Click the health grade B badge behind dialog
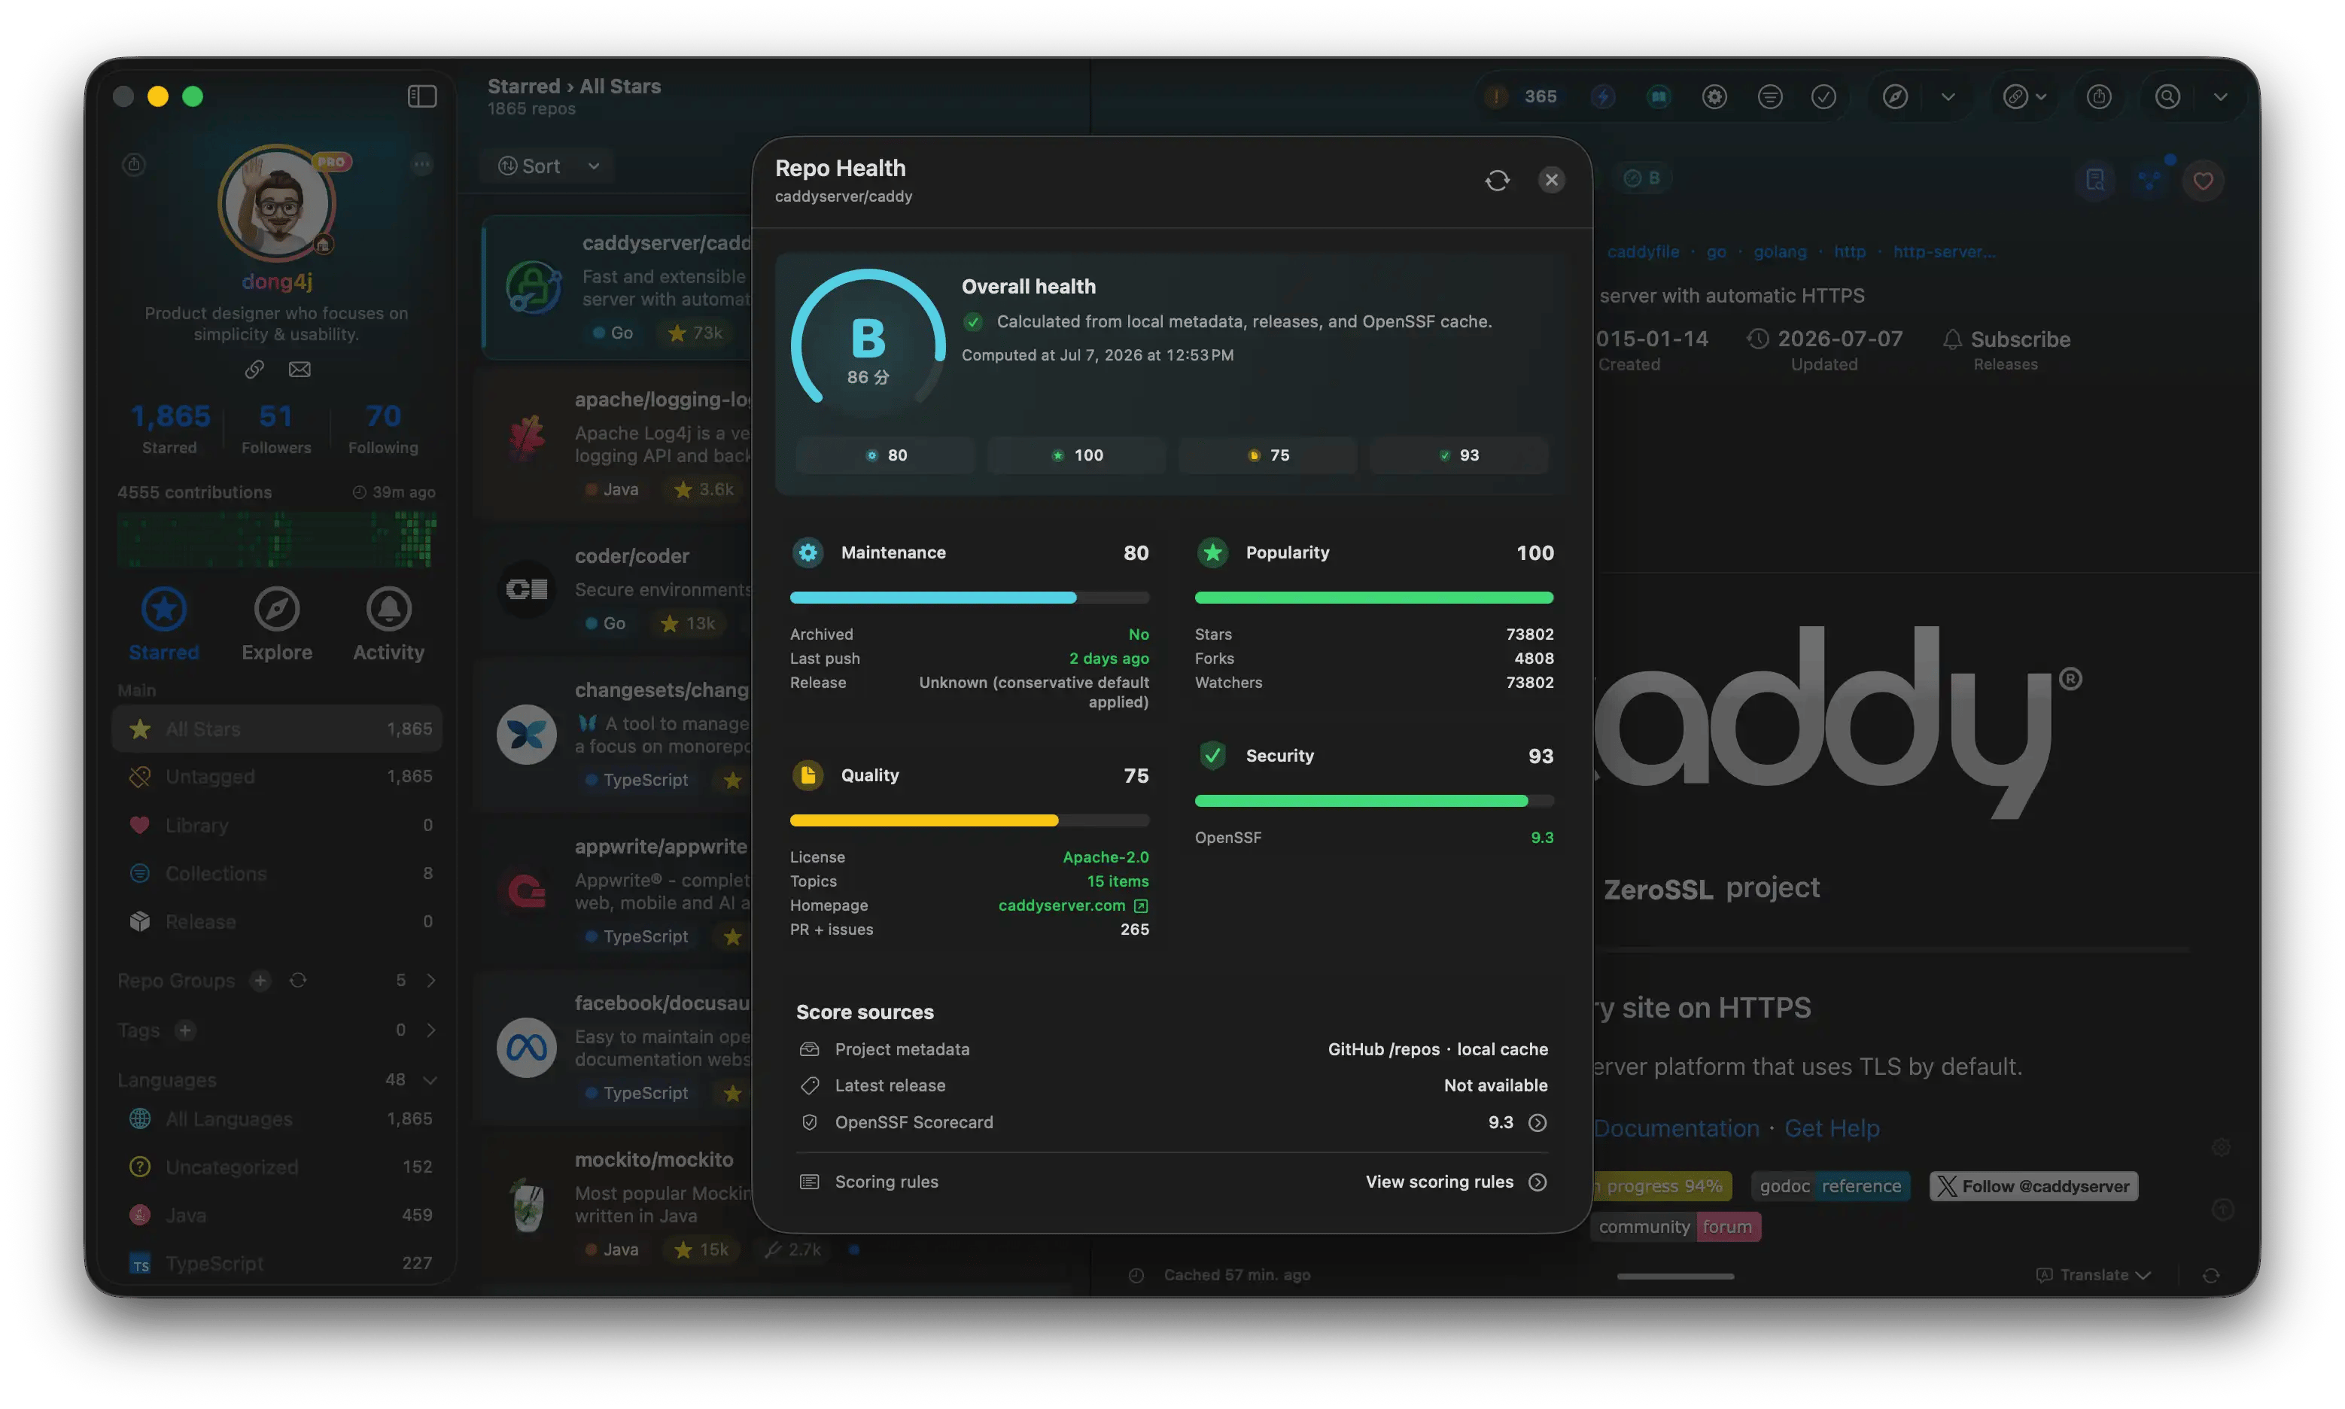This screenshot has width=2345, height=1409. (1641, 178)
